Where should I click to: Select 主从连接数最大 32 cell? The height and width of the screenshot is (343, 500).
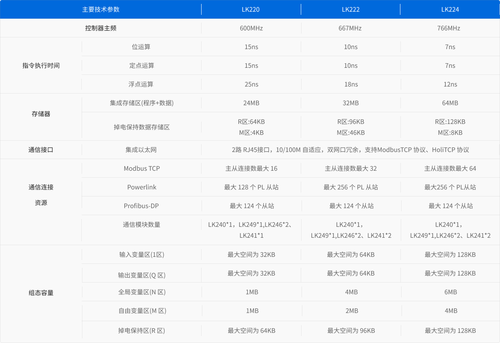(x=351, y=168)
